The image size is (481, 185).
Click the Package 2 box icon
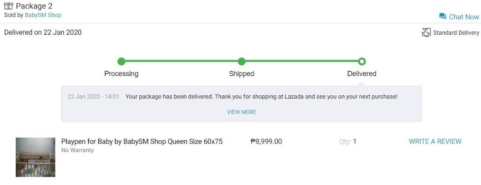tap(8, 6)
